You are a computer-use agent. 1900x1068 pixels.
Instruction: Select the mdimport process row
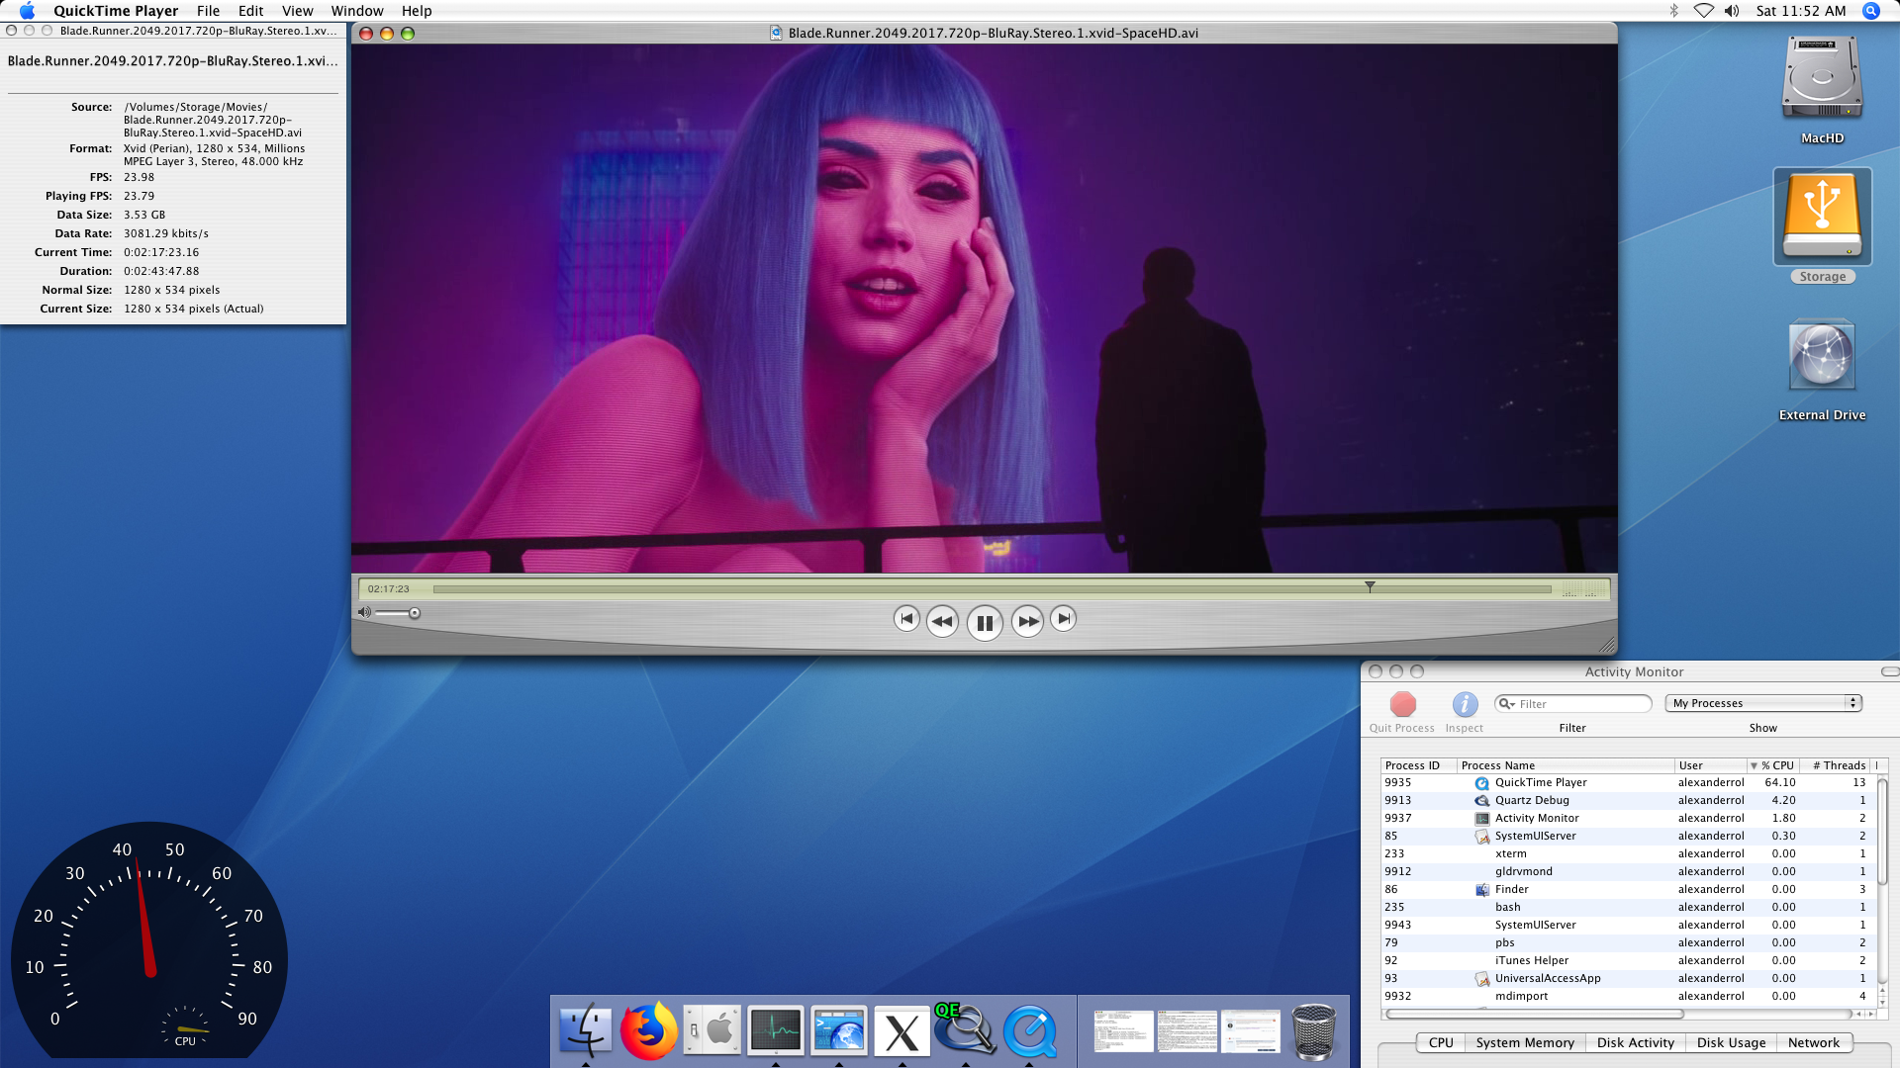1627,996
